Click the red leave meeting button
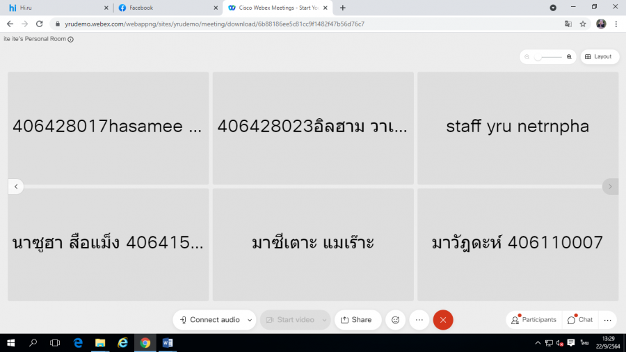Image resolution: width=626 pixels, height=352 pixels. click(443, 320)
